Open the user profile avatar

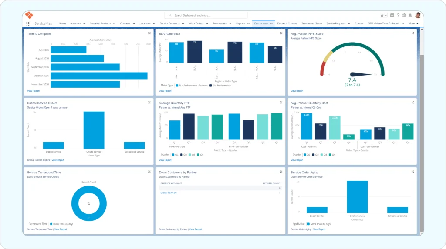[x=418, y=15]
